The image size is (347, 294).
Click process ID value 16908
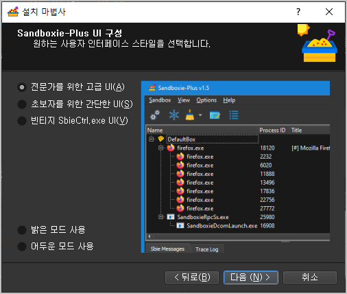point(267,226)
